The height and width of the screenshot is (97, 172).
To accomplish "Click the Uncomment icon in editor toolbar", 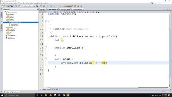I will point(99,12).
